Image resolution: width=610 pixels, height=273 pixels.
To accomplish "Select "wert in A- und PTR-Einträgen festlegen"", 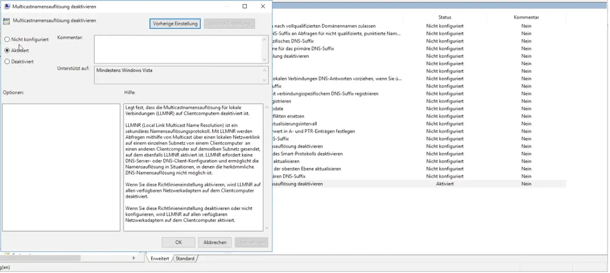I will pyautogui.click(x=419, y=131).
